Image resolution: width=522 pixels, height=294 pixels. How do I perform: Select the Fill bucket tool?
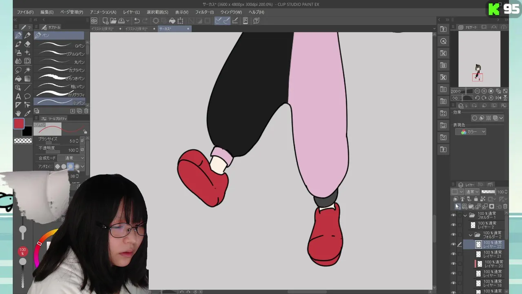[x=18, y=78]
